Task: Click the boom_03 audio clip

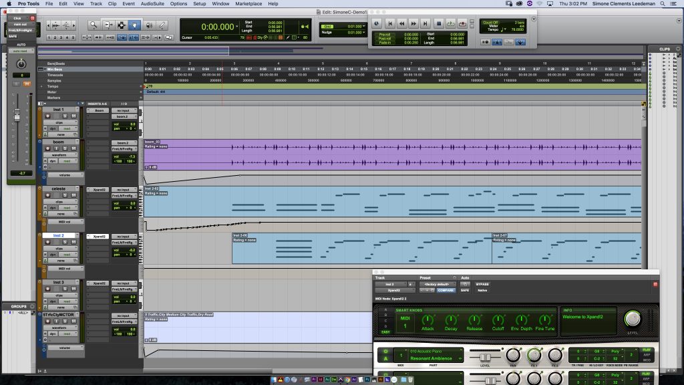Action: (x=393, y=154)
